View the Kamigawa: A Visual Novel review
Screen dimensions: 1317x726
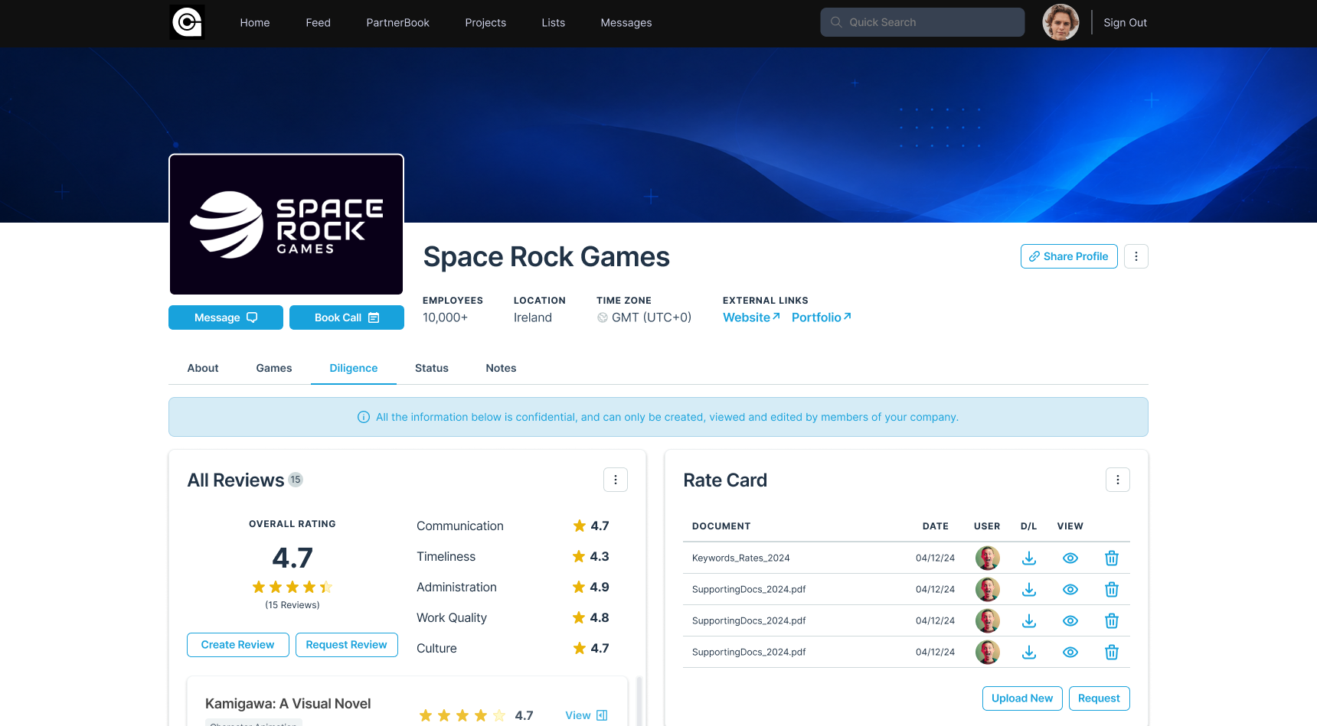(587, 715)
